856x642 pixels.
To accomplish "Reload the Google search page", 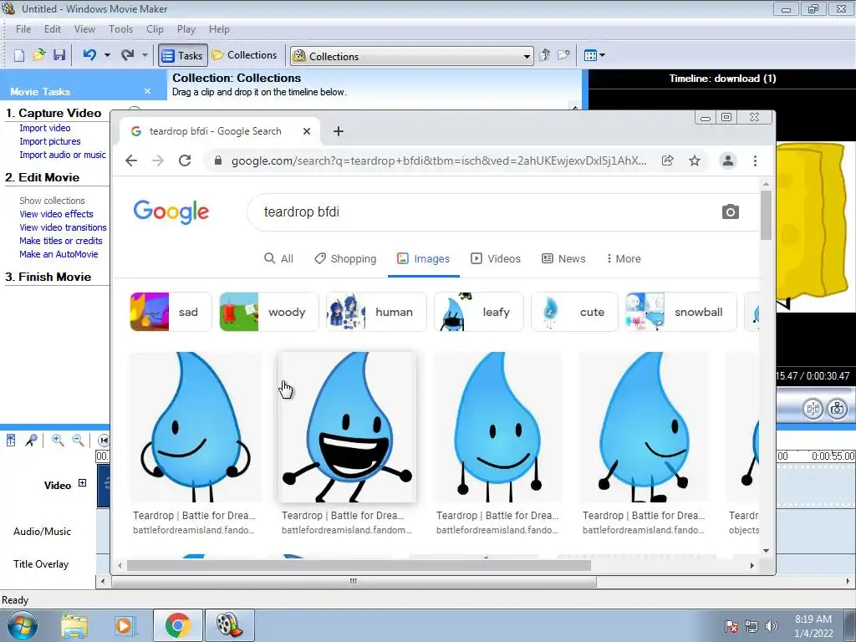I will [x=185, y=160].
